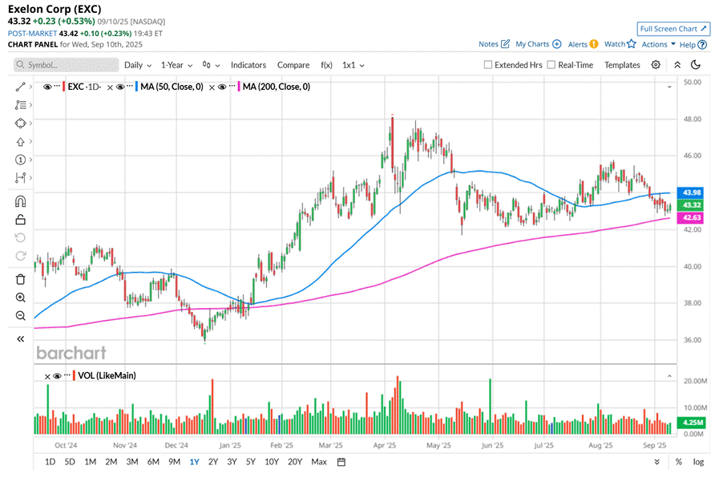Zoom out on the chart
723x478 pixels.
[x=20, y=315]
